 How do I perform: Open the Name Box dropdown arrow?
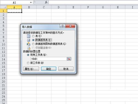tap(31, 2)
